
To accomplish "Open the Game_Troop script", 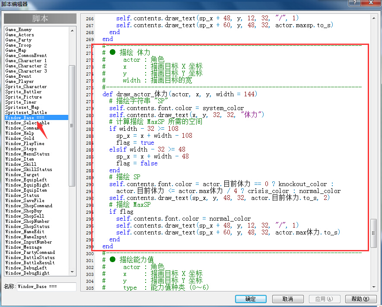I will [18, 45].
